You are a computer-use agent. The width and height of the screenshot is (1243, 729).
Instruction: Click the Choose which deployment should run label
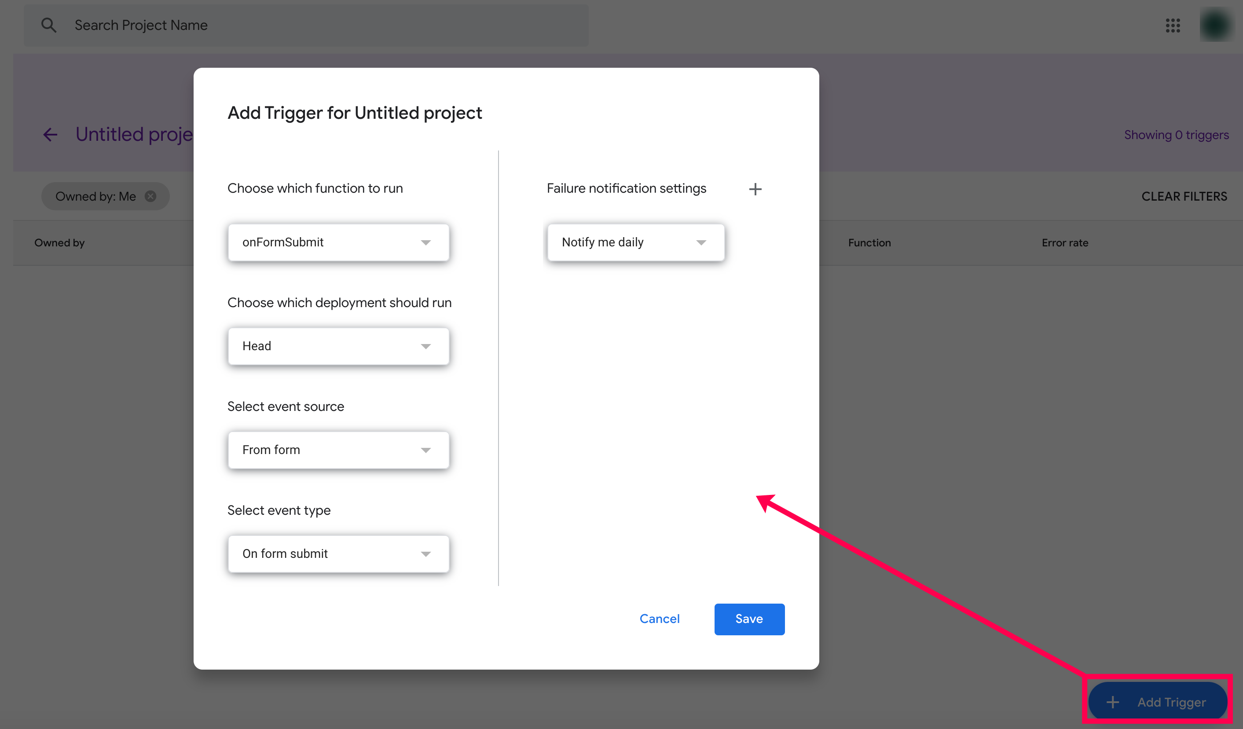[339, 302]
